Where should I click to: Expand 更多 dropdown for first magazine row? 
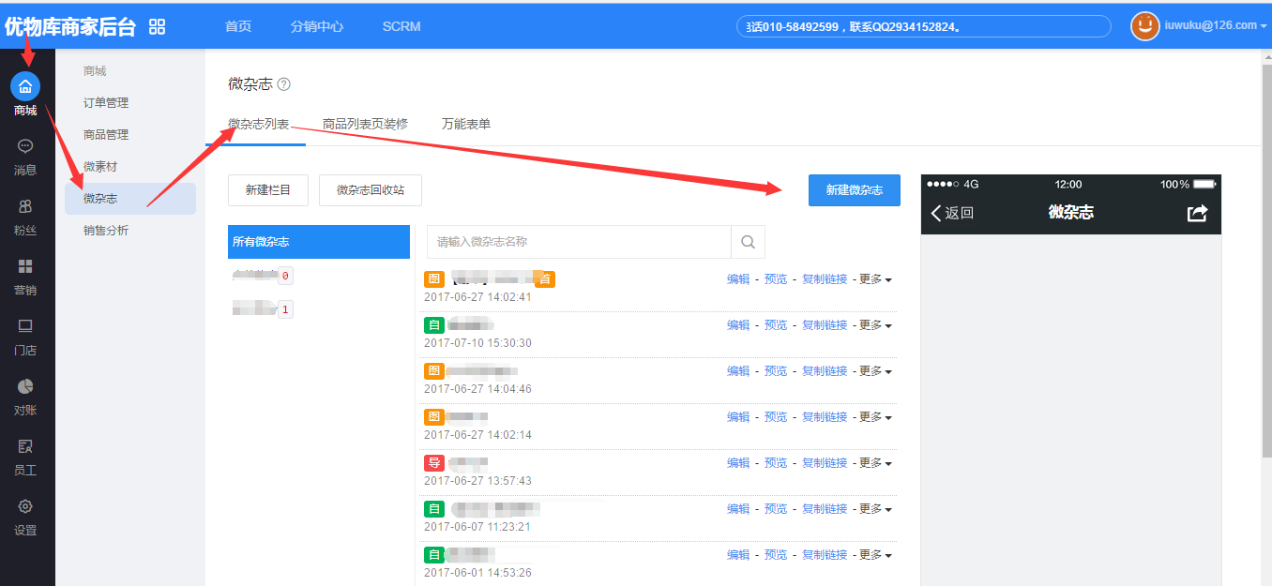(x=875, y=279)
